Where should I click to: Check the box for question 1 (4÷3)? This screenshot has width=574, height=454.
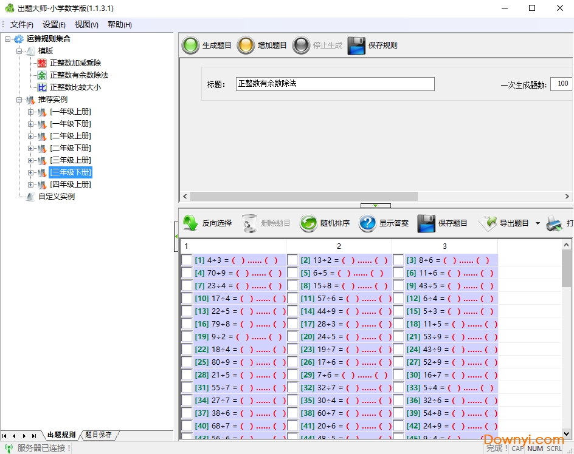(187, 260)
